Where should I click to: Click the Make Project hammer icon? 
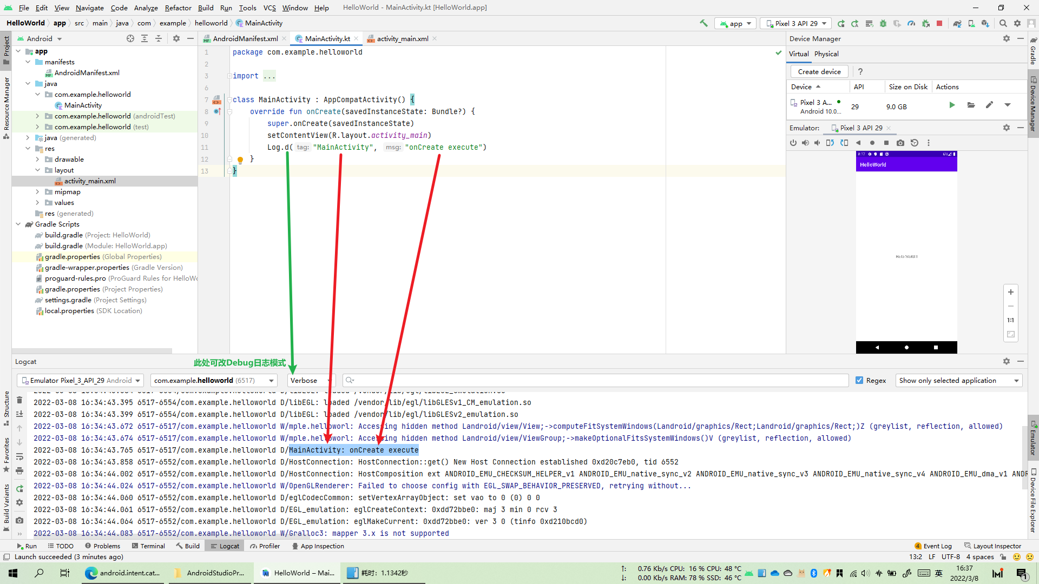point(703,23)
